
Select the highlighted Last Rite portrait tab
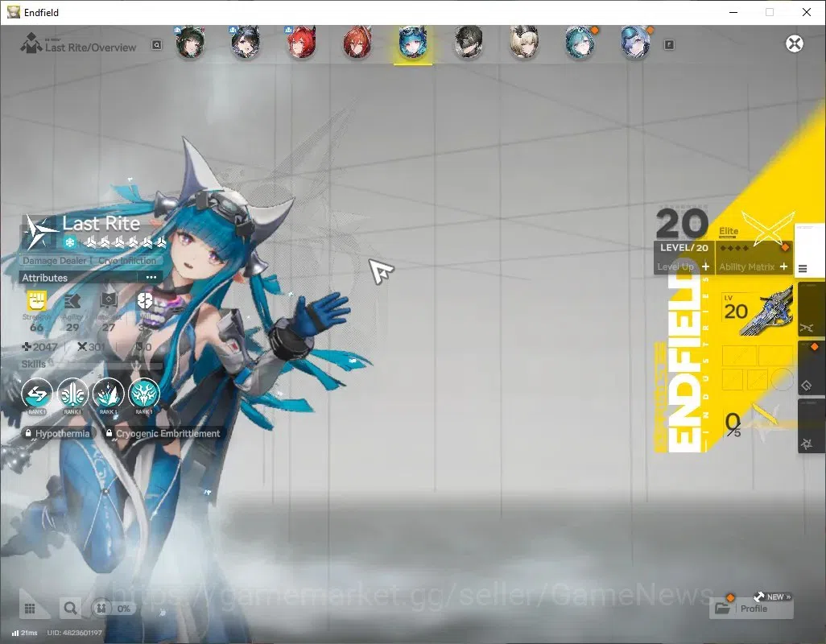tap(413, 44)
